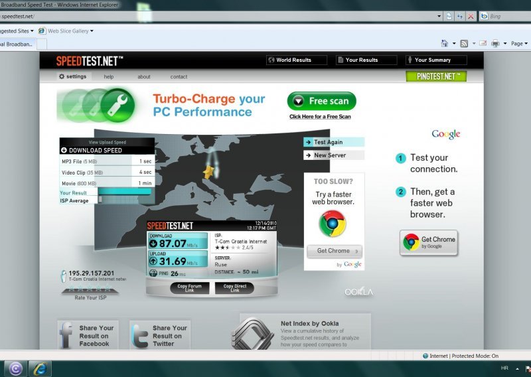Click the Home icon in command bar
531x377 pixels.
(x=445, y=43)
